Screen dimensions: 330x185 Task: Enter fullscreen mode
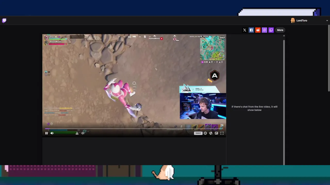tap(222, 133)
